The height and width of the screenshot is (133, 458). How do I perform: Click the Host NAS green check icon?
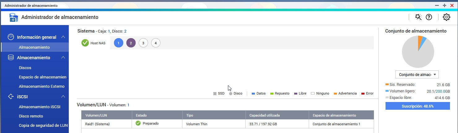point(85,43)
